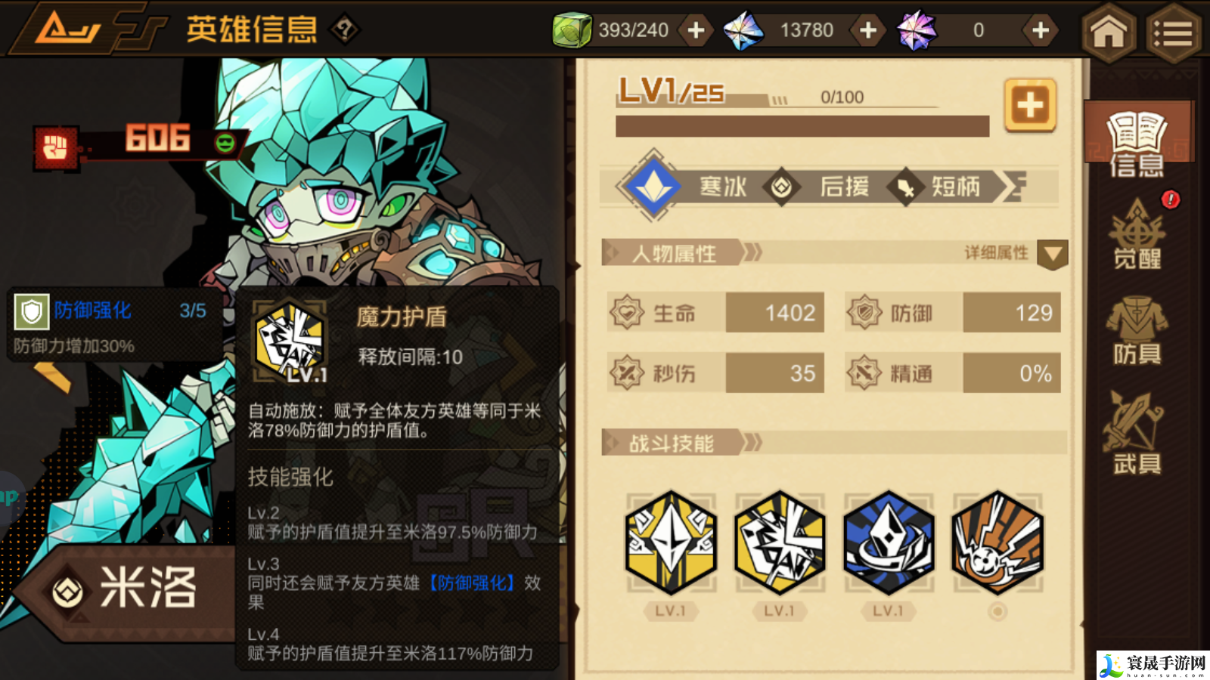The image size is (1210, 680).
Task: Switch to the 觉醒 tab
Action: [1137, 234]
